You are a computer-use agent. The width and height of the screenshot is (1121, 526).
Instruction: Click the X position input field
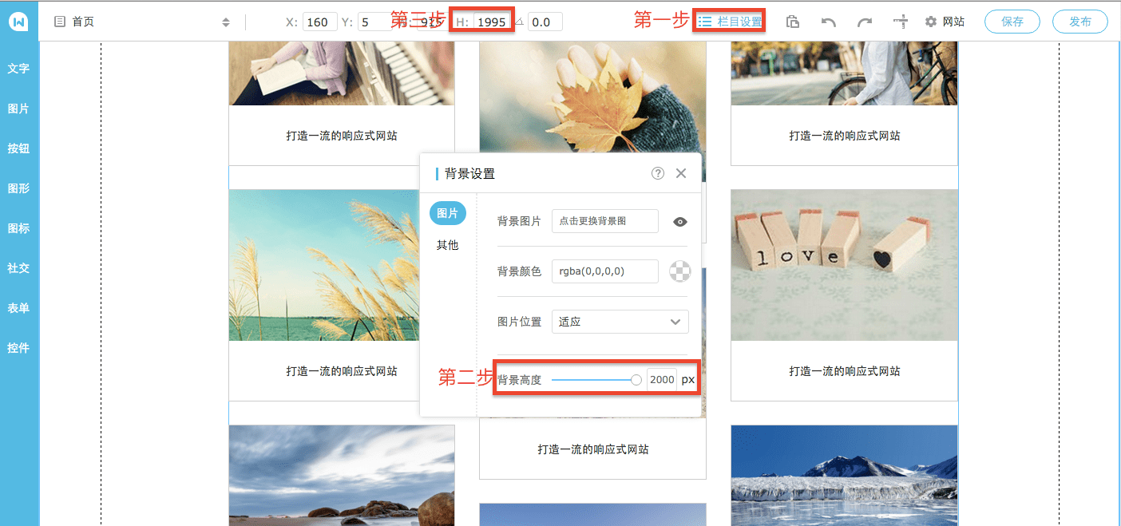pyautogui.click(x=319, y=22)
